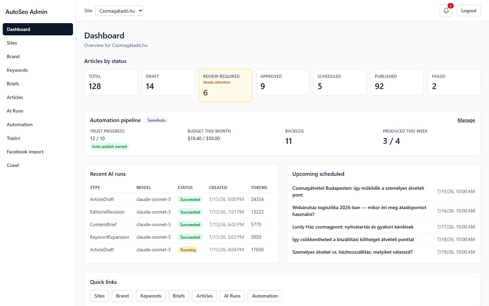Click the $18.40 / $50.00 budget value
The width and height of the screenshot is (489, 306).
(204, 138)
